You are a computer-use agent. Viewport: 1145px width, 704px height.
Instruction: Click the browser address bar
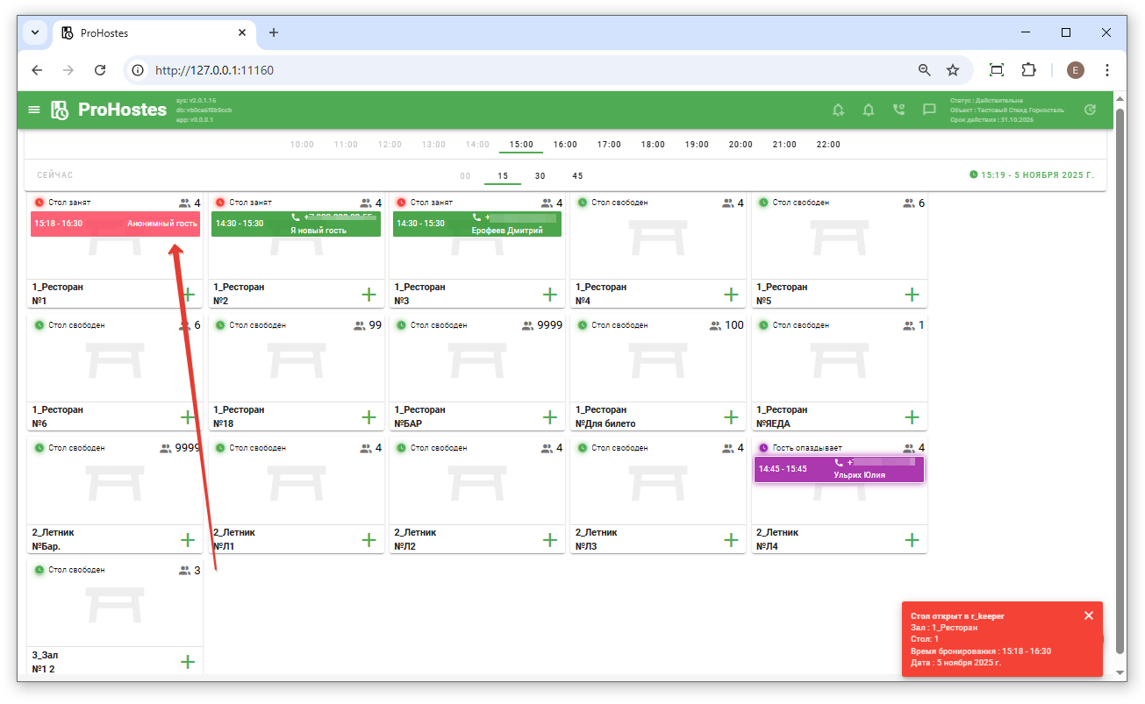tap(526, 70)
